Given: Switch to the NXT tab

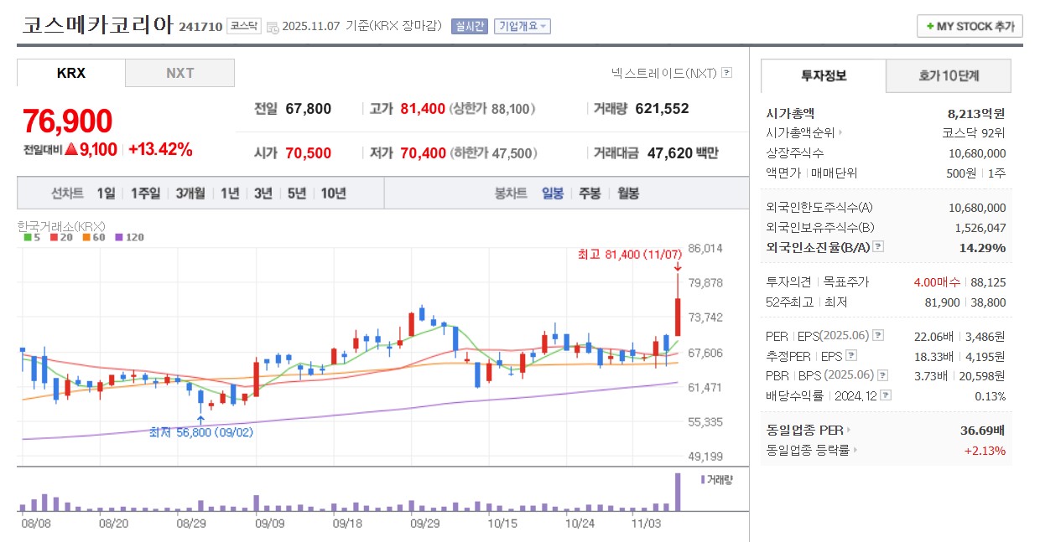Looking at the screenshot, I should coord(179,73).
